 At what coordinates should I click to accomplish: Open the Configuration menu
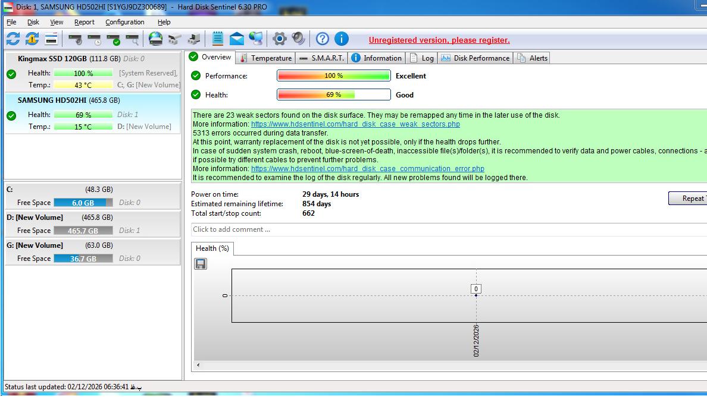pyautogui.click(x=124, y=22)
